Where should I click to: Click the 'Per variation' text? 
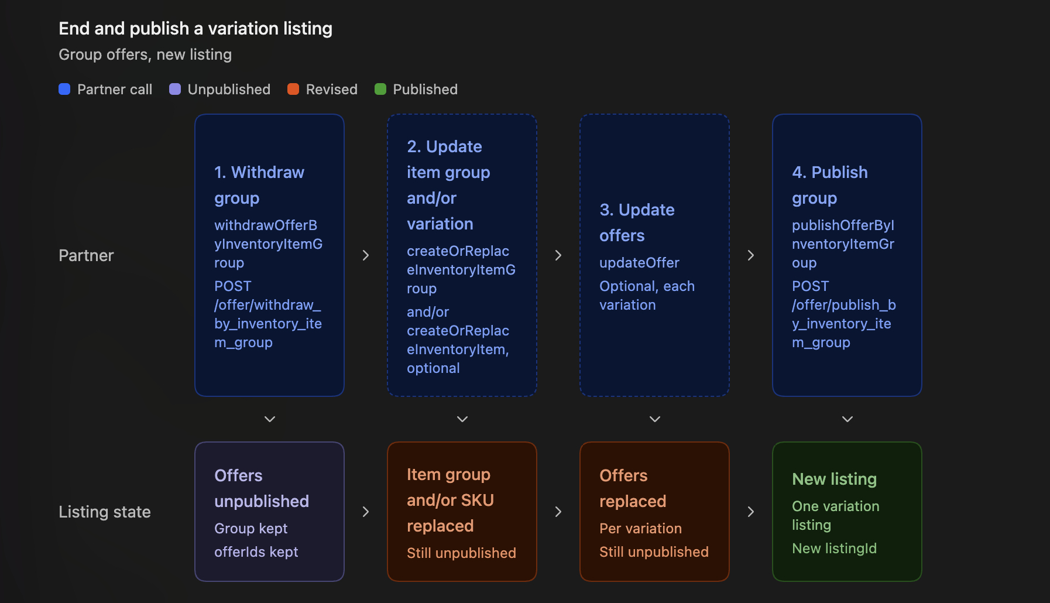640,529
